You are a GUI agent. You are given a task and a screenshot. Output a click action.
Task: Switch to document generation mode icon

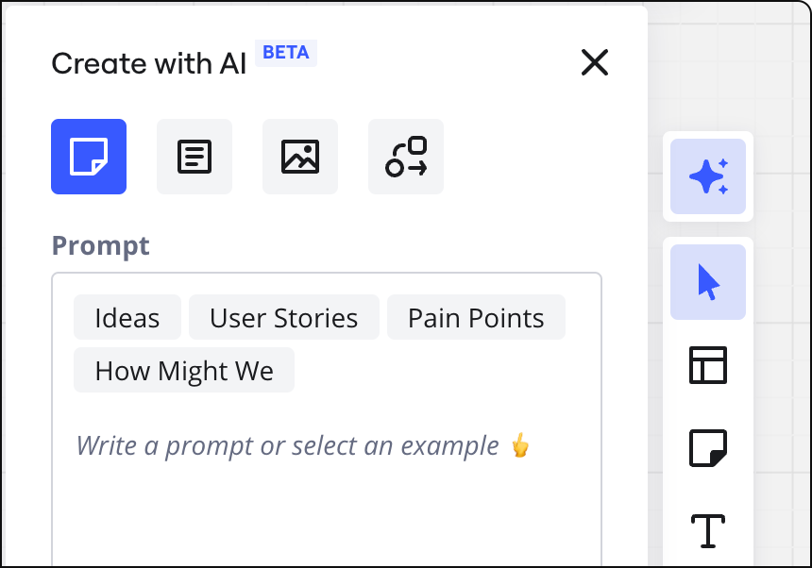[x=195, y=157]
